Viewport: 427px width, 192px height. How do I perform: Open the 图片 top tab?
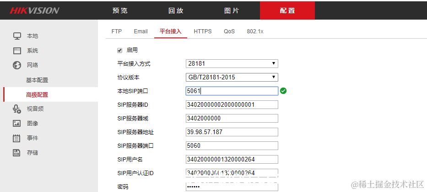[232, 10]
